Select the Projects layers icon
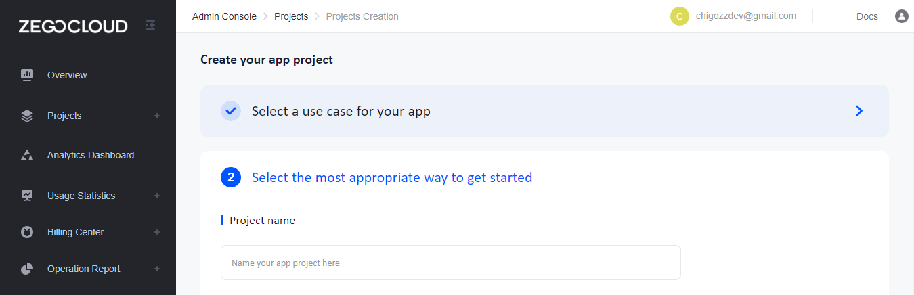This screenshot has height=295, width=914. [27, 116]
